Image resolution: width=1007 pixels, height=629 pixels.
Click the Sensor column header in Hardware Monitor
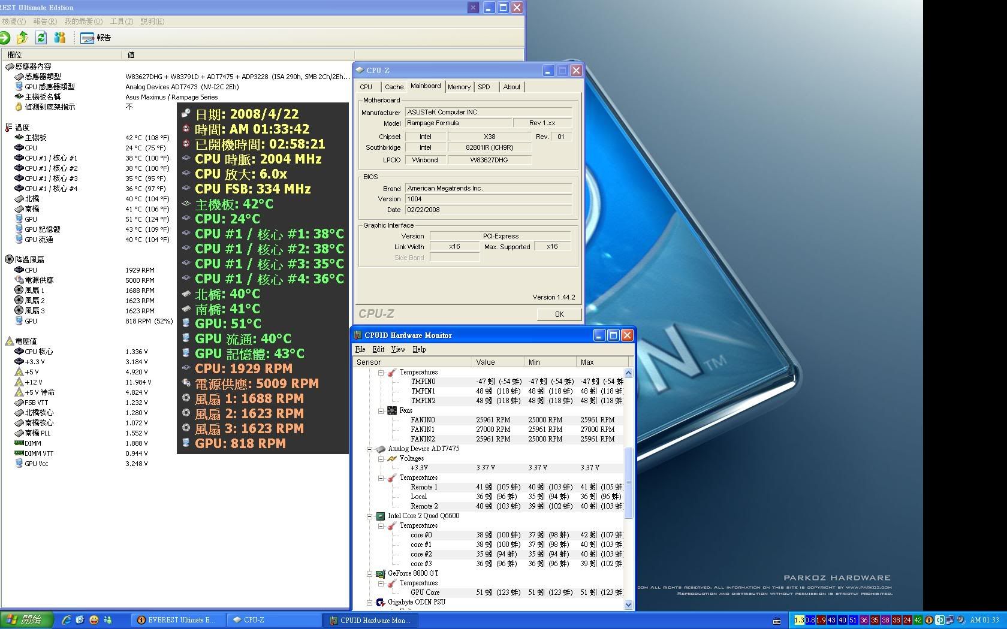412,362
